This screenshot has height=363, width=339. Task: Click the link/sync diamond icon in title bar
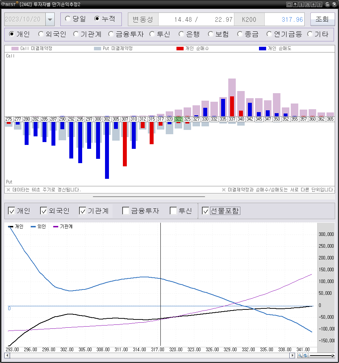pos(313,4)
